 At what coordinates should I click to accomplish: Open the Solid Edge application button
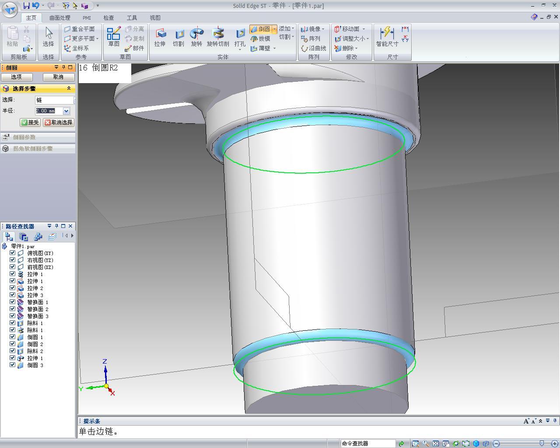click(x=10, y=10)
